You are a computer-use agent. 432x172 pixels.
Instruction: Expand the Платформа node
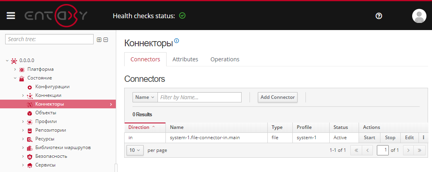15,69
